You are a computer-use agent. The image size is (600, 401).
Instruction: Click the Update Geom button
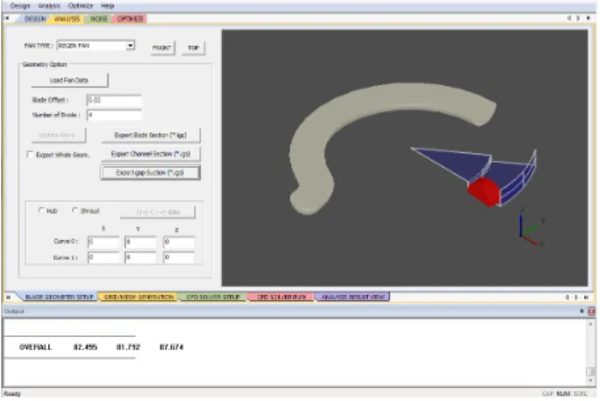coord(58,135)
